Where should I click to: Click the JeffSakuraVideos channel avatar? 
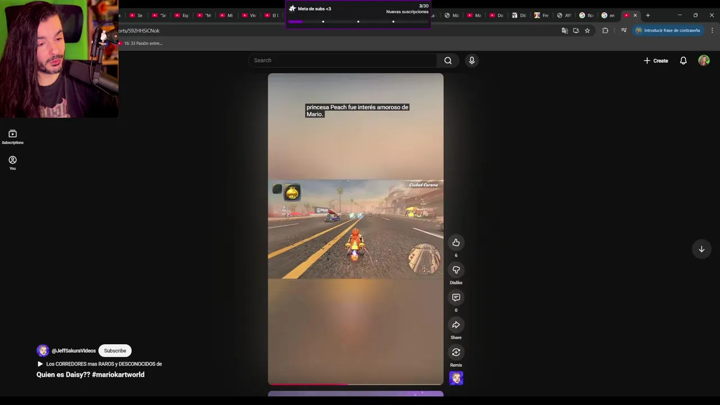43,350
